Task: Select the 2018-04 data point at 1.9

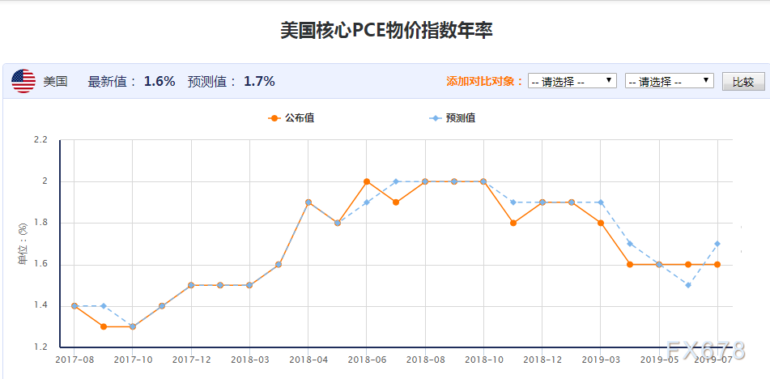Action: (x=308, y=202)
